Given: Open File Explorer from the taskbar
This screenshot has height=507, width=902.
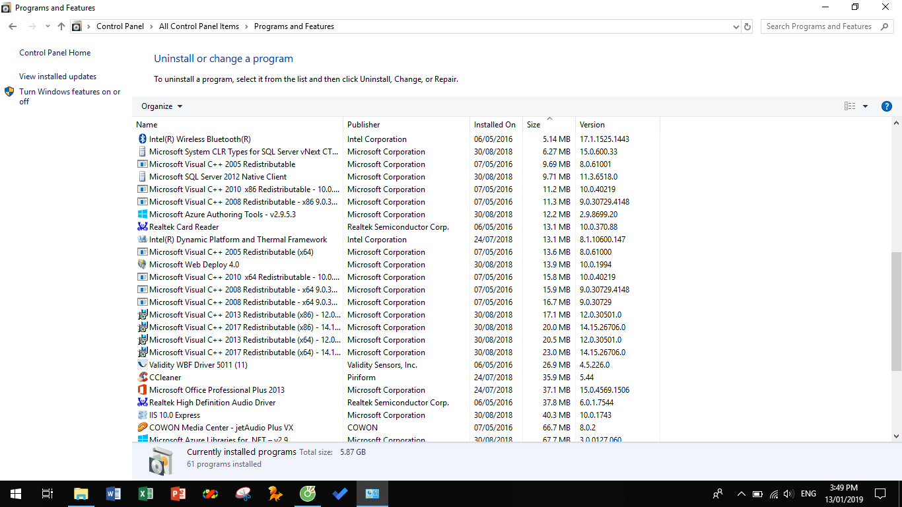Looking at the screenshot, I should click(x=81, y=494).
